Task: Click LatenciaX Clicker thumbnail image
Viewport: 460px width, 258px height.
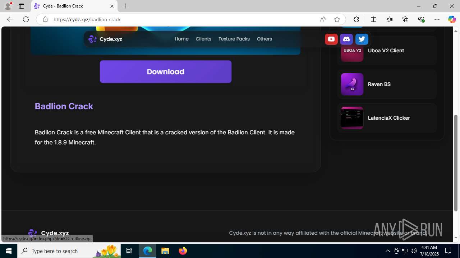Action: 352,118
